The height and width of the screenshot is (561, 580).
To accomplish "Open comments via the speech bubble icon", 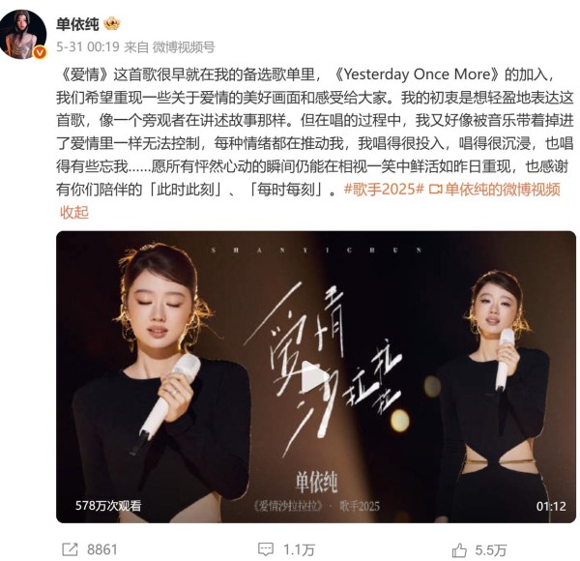I will [x=266, y=549].
